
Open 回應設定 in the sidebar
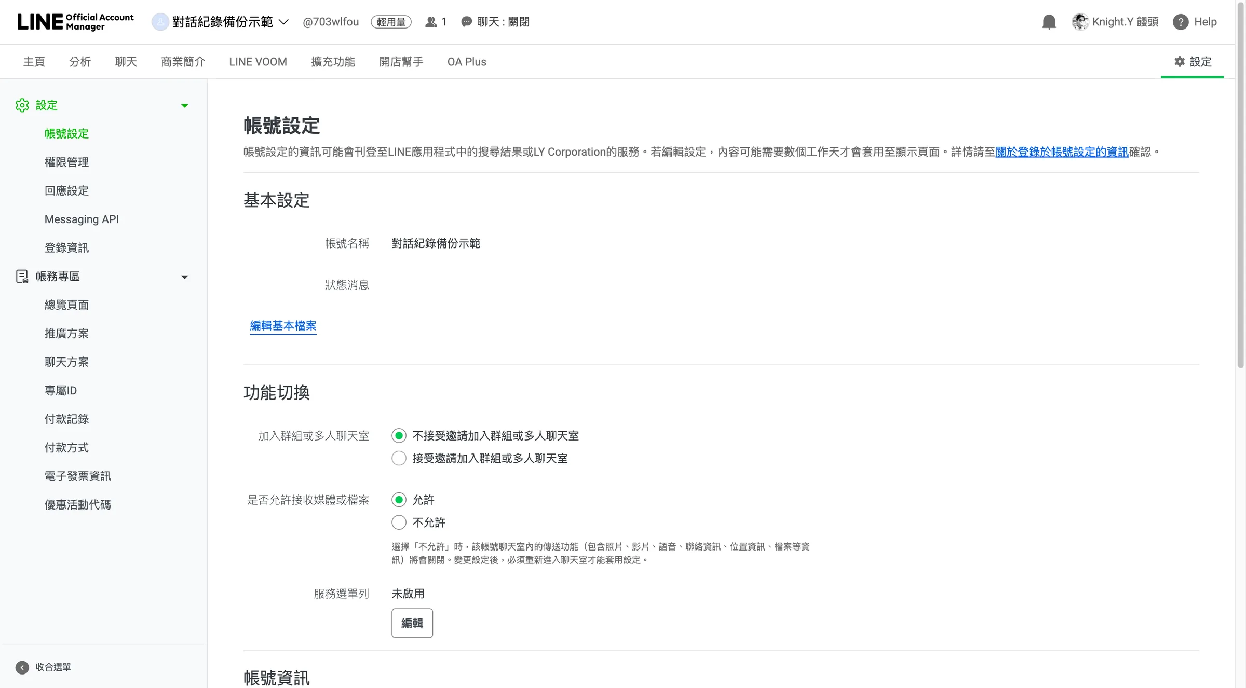click(66, 191)
